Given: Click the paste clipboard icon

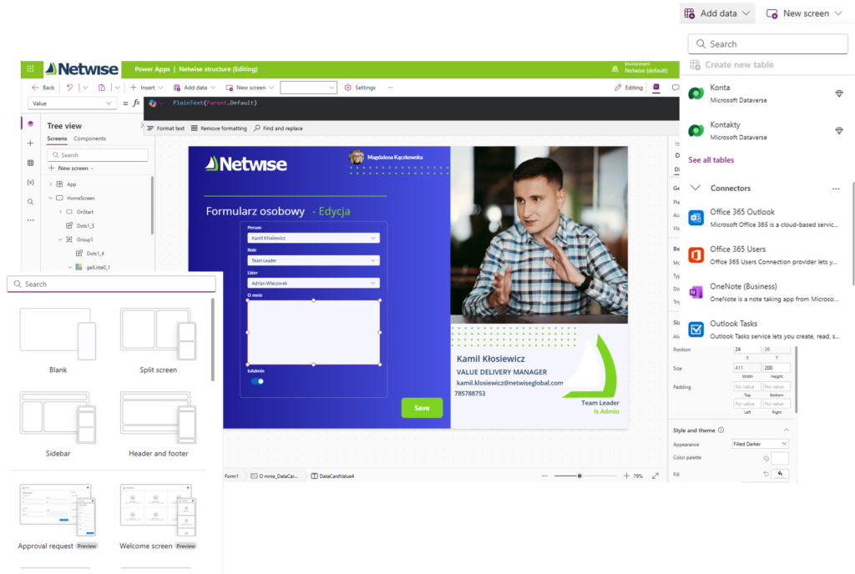Looking at the screenshot, I should coord(102,87).
